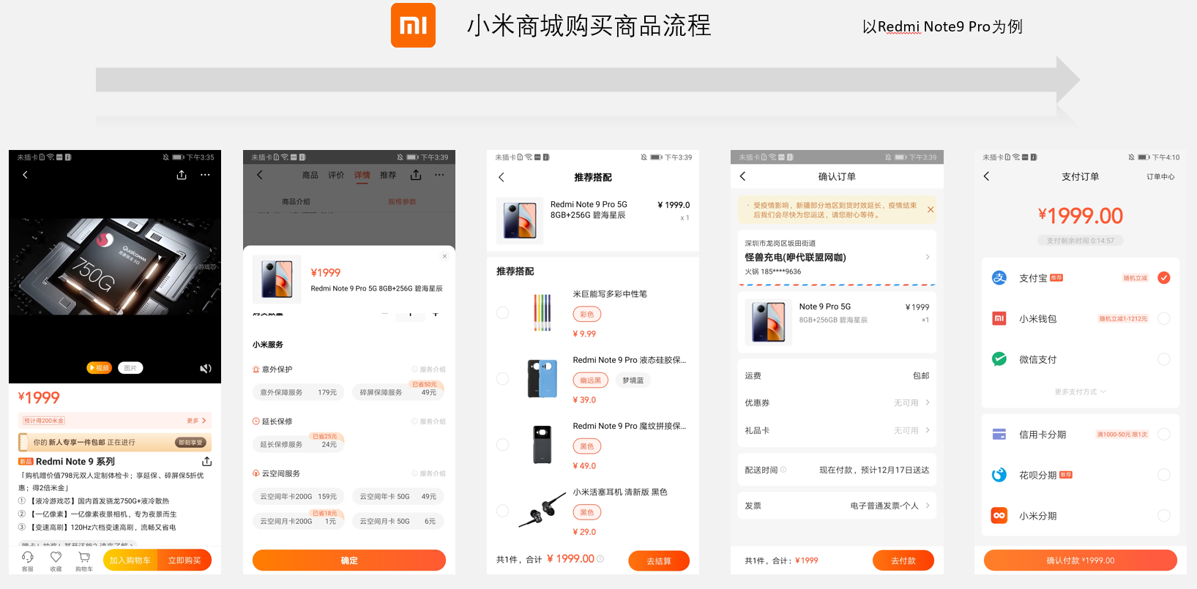The height and width of the screenshot is (589, 1197).
Task: Tap the info icon beside 配送时间
Action: (x=783, y=470)
